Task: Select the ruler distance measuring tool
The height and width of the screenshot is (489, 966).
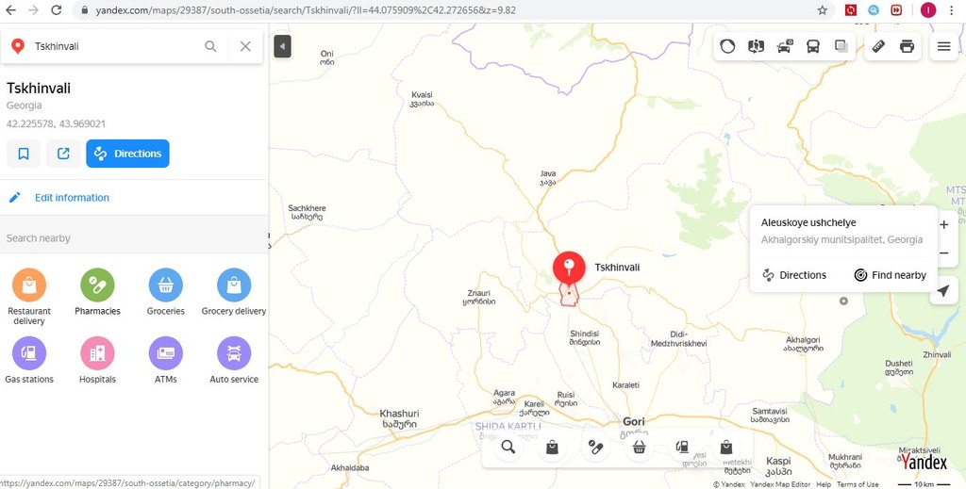Action: coord(878,46)
